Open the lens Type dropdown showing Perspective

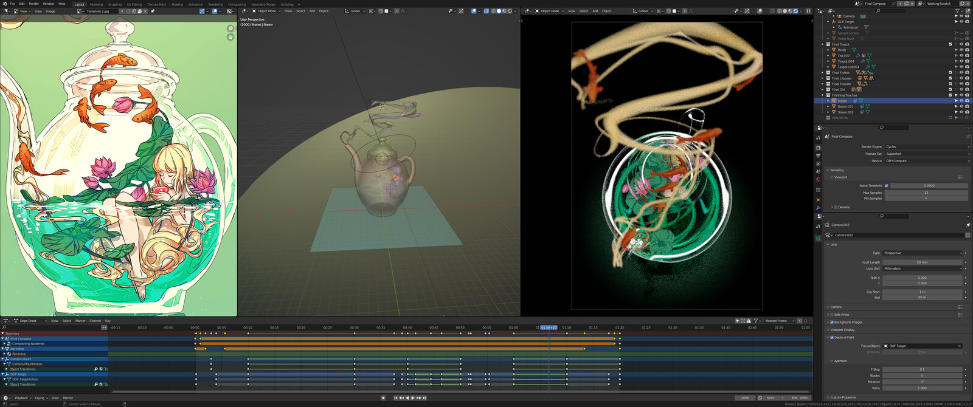(923, 253)
